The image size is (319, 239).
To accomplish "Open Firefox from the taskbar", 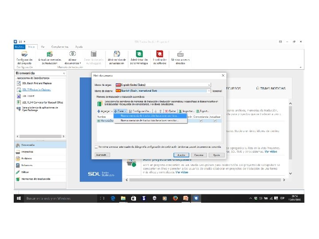I will (x=175, y=198).
